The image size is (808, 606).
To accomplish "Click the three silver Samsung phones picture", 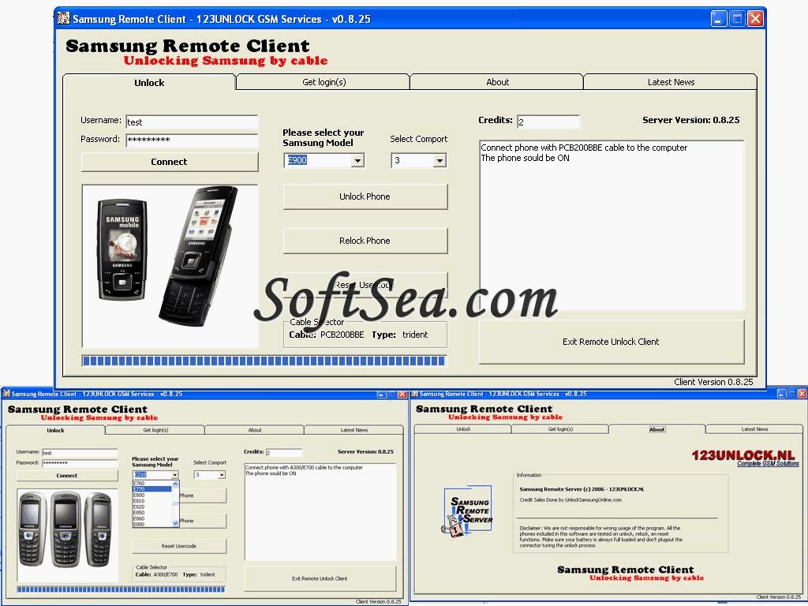I will (68, 536).
